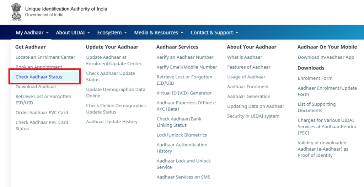Open the Media & Resources menu

pyautogui.click(x=159, y=32)
